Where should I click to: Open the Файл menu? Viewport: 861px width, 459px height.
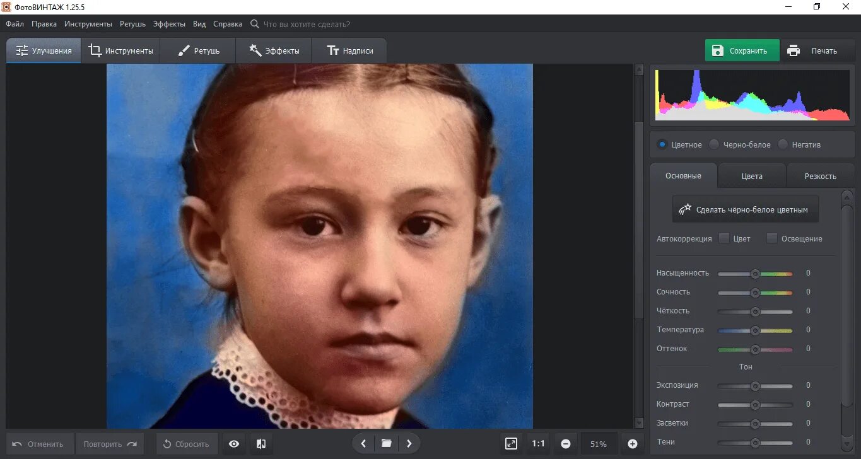(x=15, y=24)
